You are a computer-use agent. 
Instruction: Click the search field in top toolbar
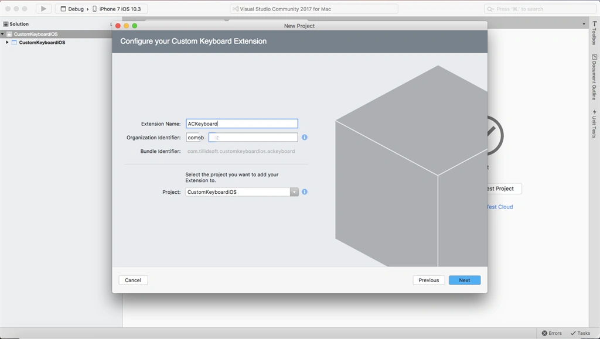point(540,9)
